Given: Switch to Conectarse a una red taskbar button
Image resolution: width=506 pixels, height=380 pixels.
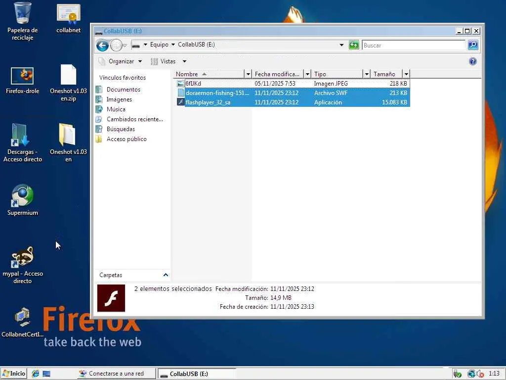Looking at the screenshot, I should pyautogui.click(x=116, y=374).
